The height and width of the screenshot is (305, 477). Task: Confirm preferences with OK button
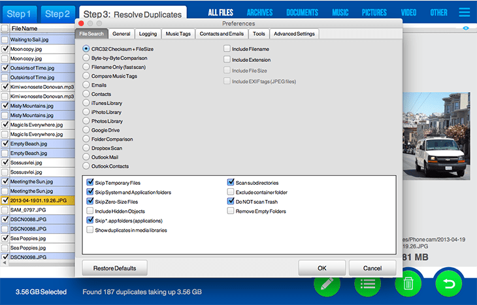pos(322,268)
